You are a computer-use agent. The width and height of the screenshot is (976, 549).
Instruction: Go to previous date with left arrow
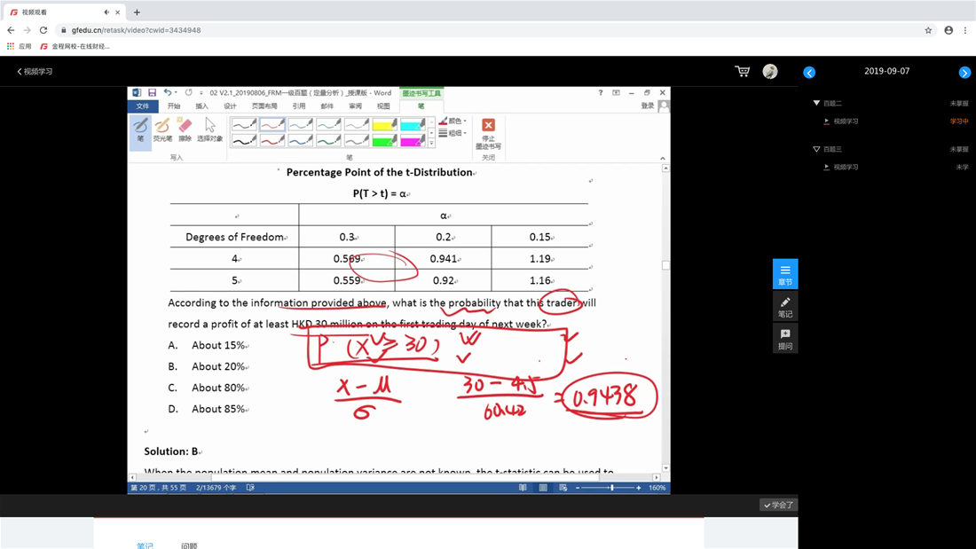(809, 72)
